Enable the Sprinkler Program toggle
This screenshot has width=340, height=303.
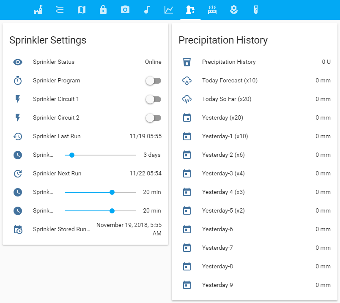[154, 80]
